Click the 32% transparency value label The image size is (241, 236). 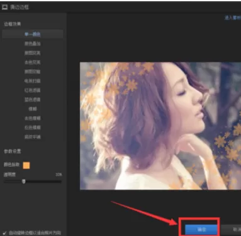pos(59,175)
